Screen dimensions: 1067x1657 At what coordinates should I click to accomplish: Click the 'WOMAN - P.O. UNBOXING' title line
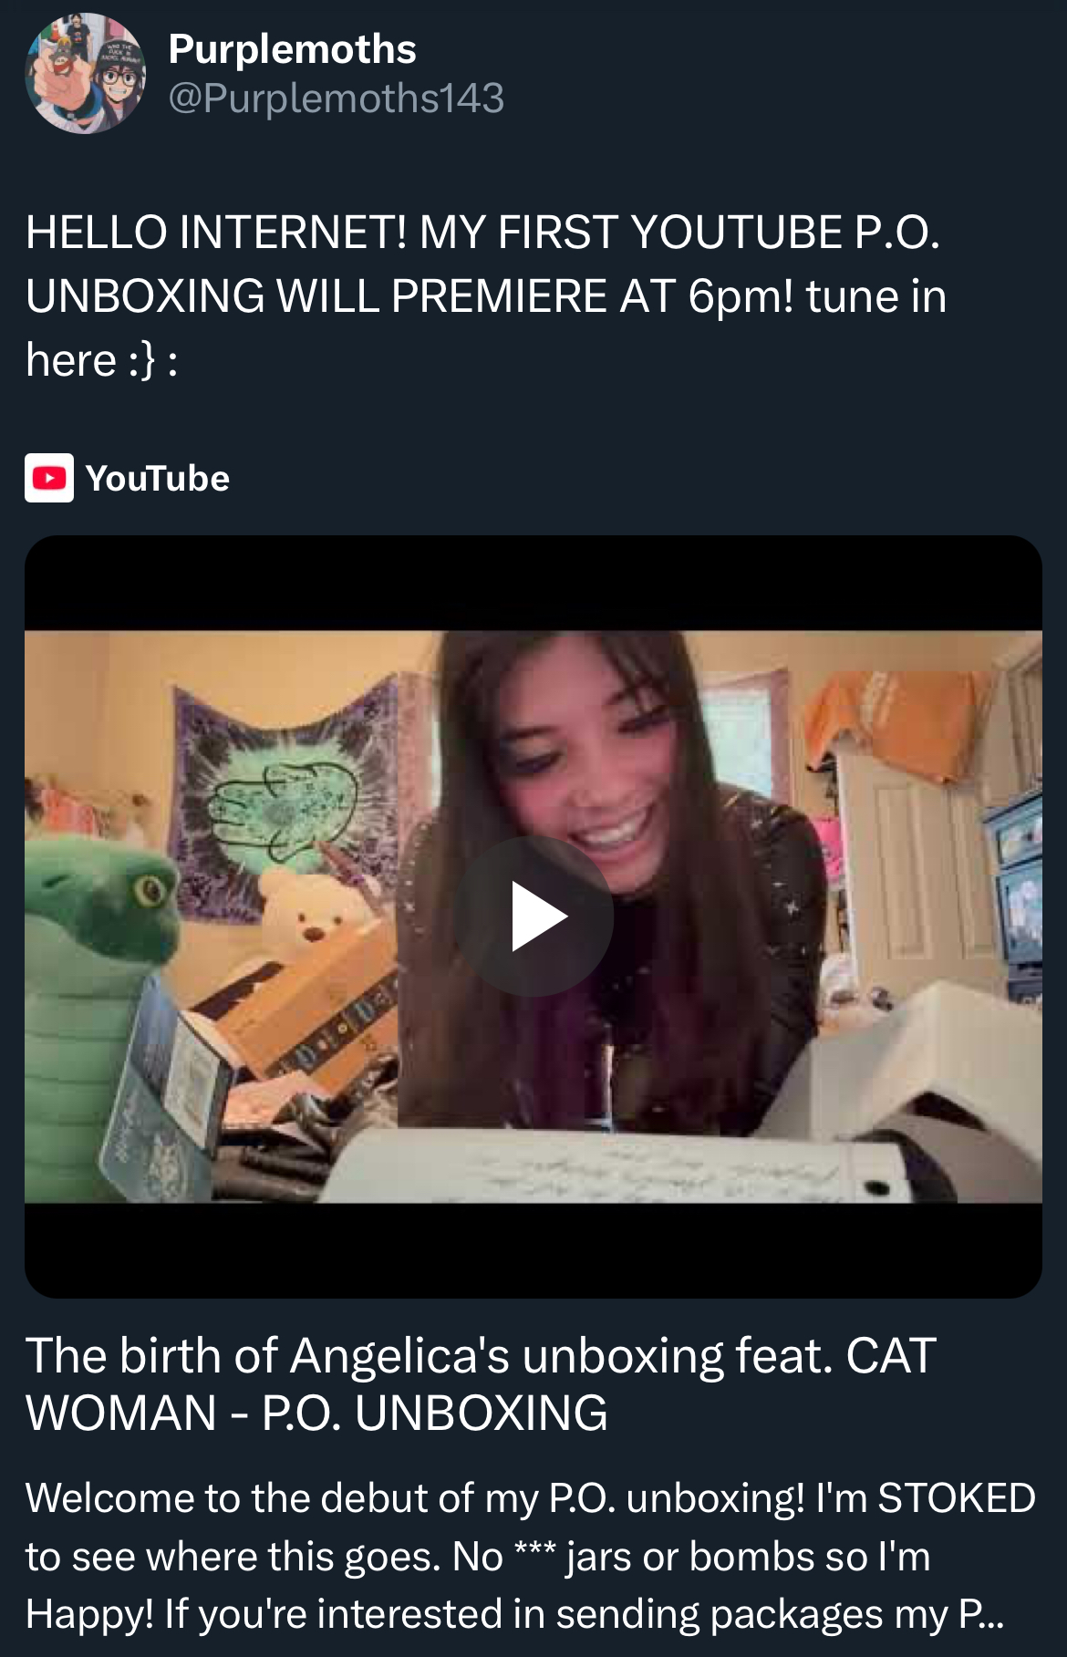pos(316,1414)
